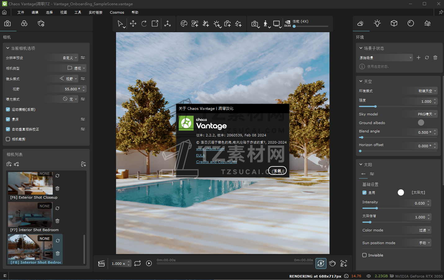This screenshot has height=280, width=444.
Task: Open the materials sphere tab
Action: pyautogui.click(x=411, y=24)
